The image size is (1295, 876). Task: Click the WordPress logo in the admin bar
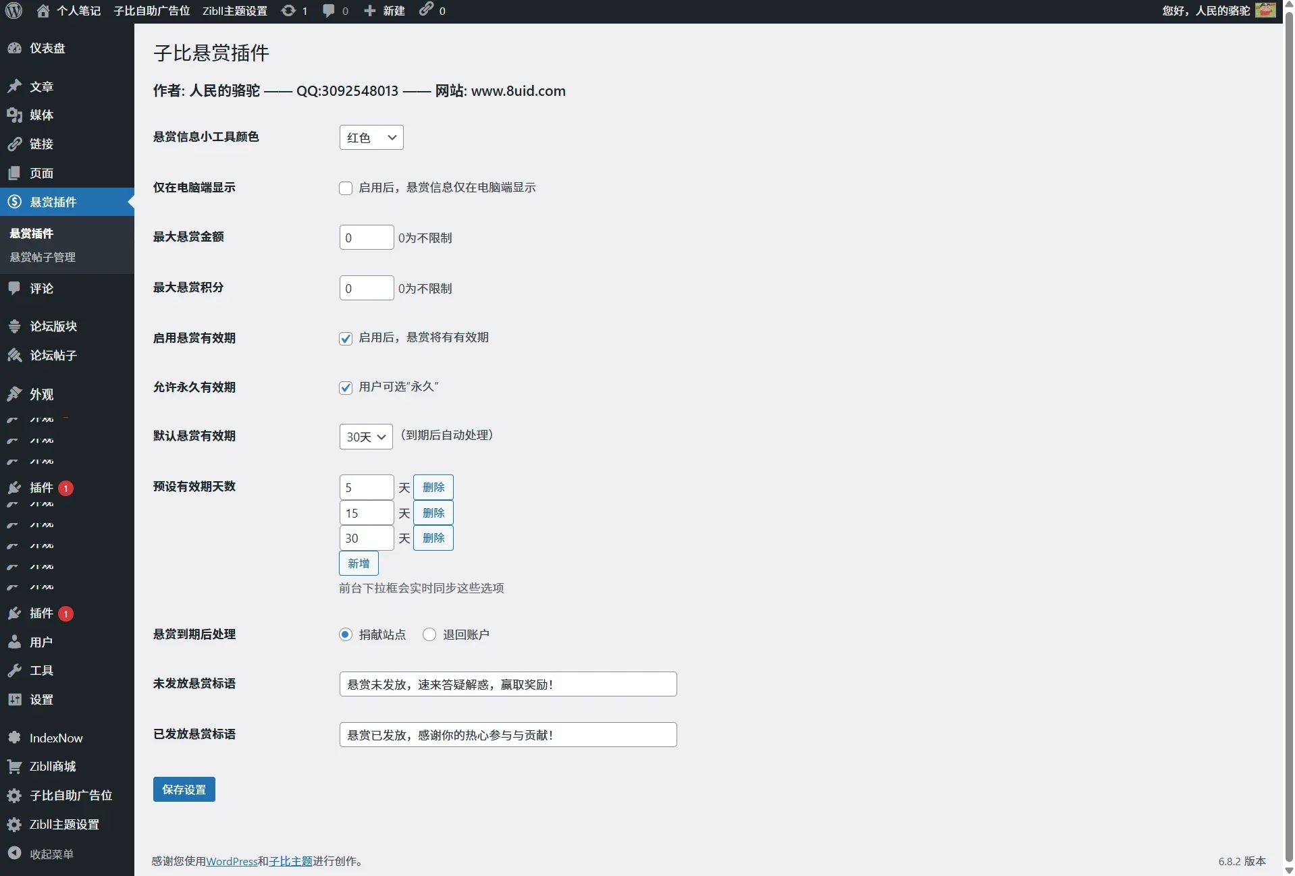coord(13,10)
